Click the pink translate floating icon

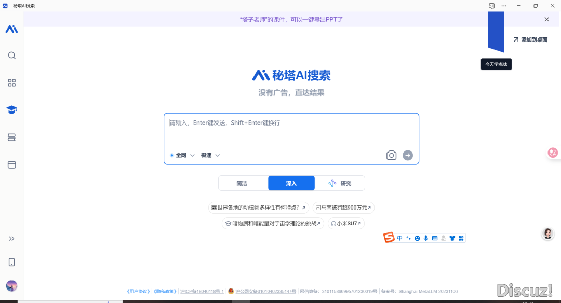553,153
